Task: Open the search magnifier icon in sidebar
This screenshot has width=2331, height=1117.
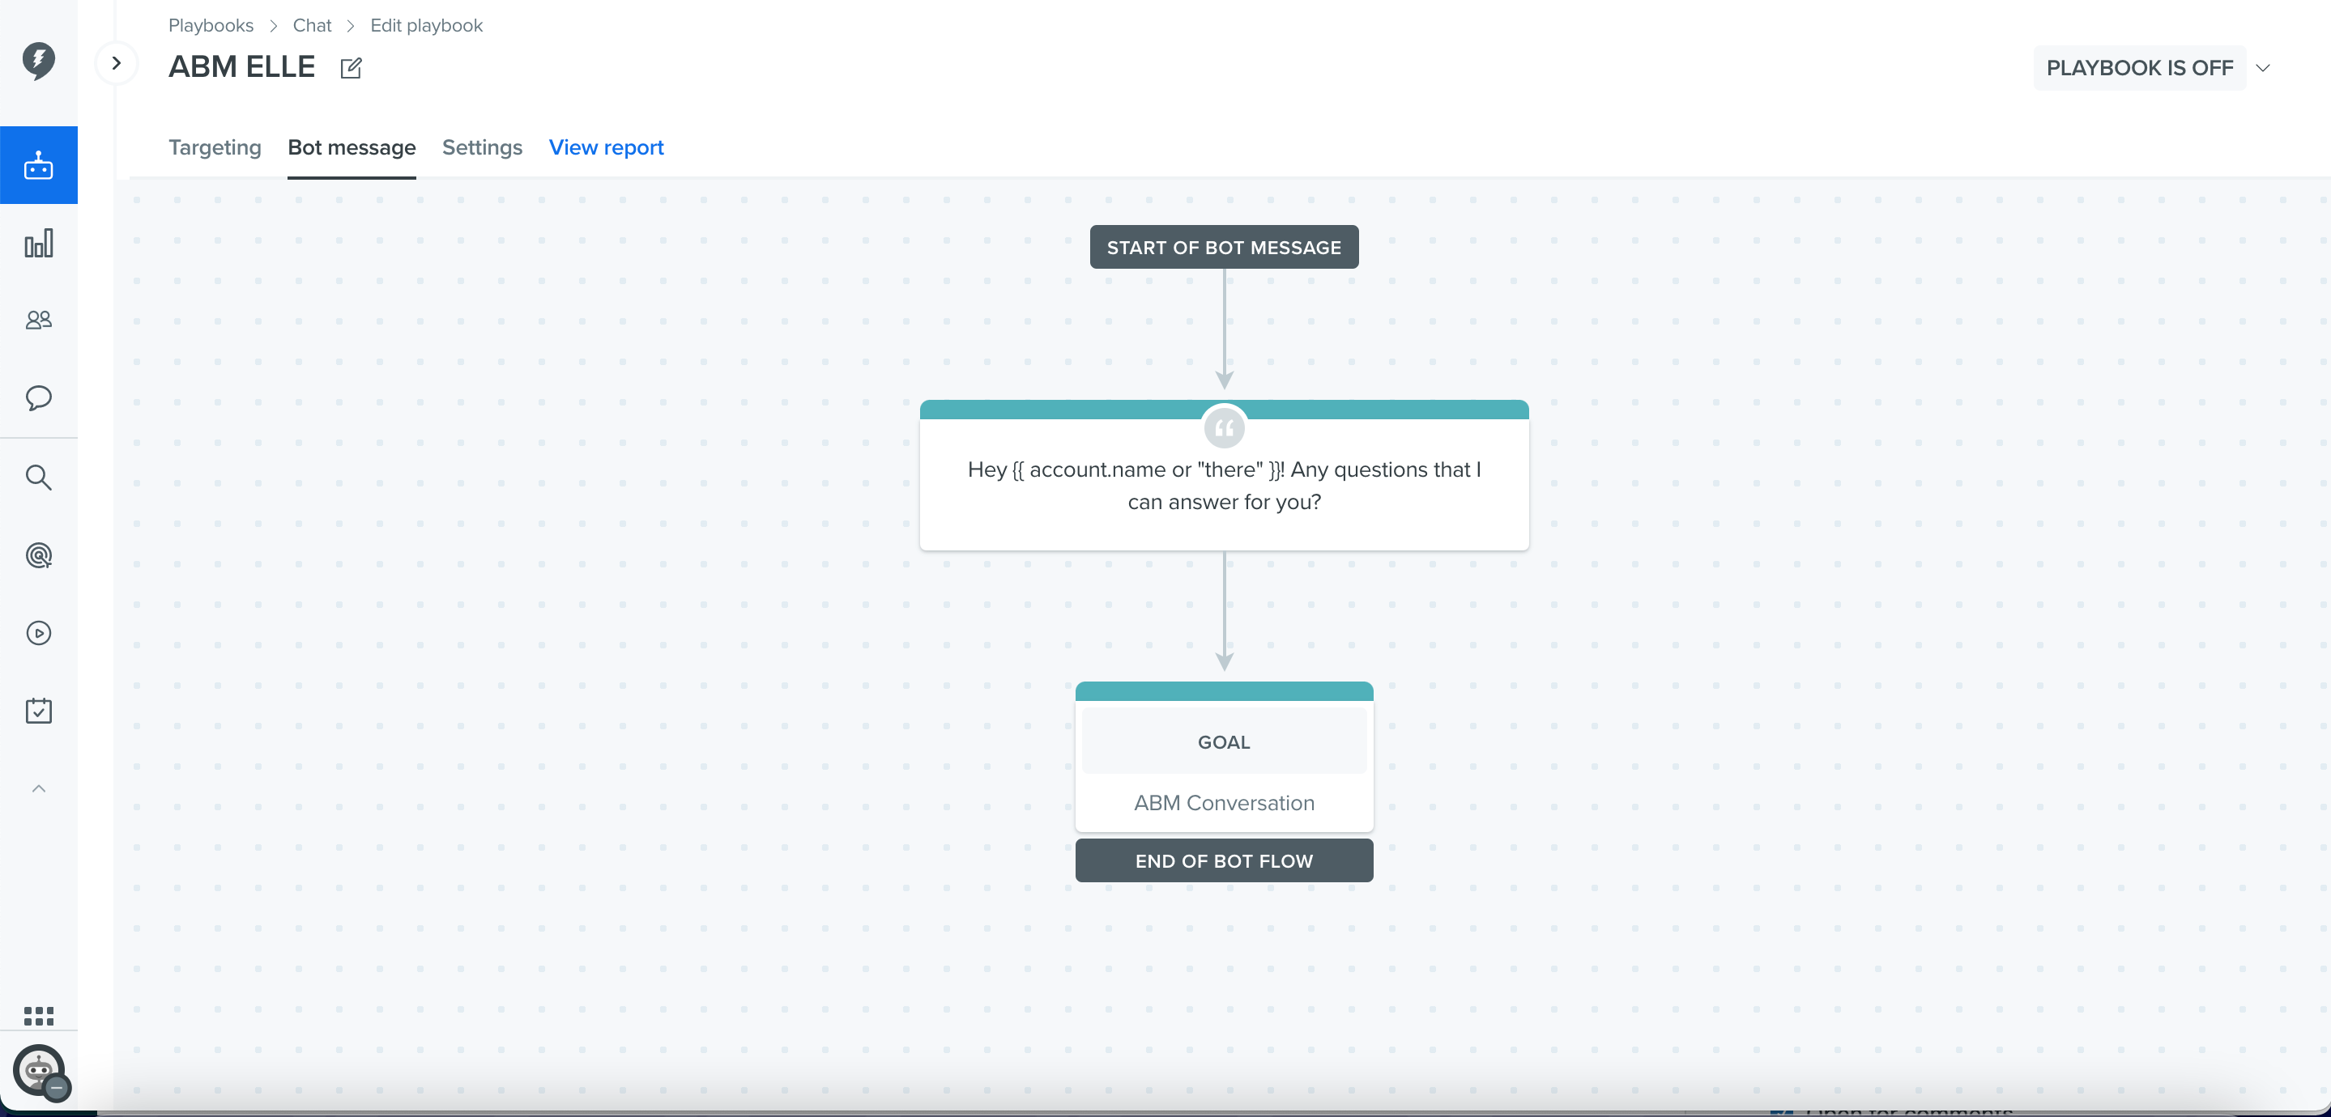Action: coord(38,478)
